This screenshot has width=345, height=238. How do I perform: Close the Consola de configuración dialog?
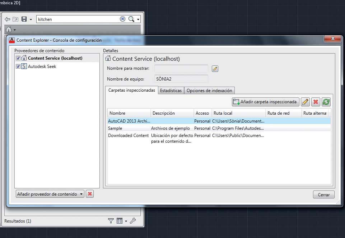coord(333,38)
